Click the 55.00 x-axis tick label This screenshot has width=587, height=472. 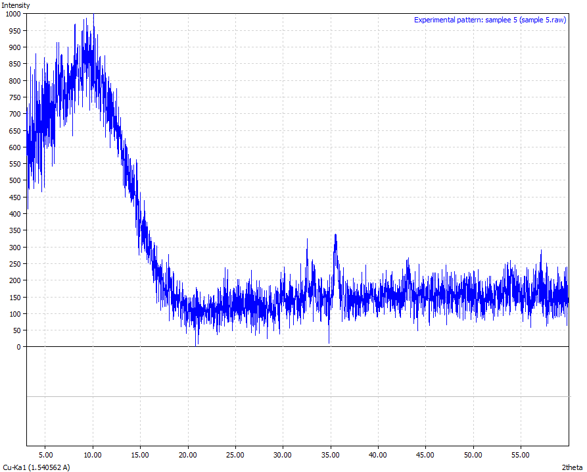(520, 455)
